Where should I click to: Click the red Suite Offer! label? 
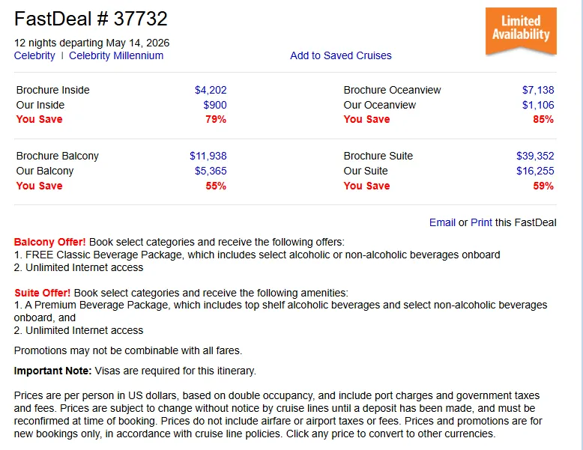pos(43,293)
